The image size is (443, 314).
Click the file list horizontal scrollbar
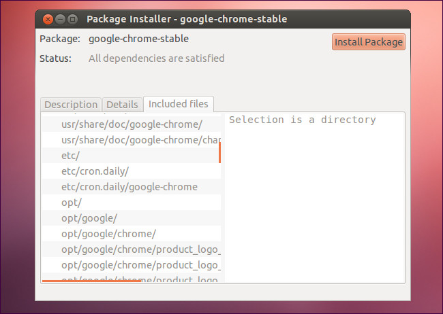click(92, 280)
